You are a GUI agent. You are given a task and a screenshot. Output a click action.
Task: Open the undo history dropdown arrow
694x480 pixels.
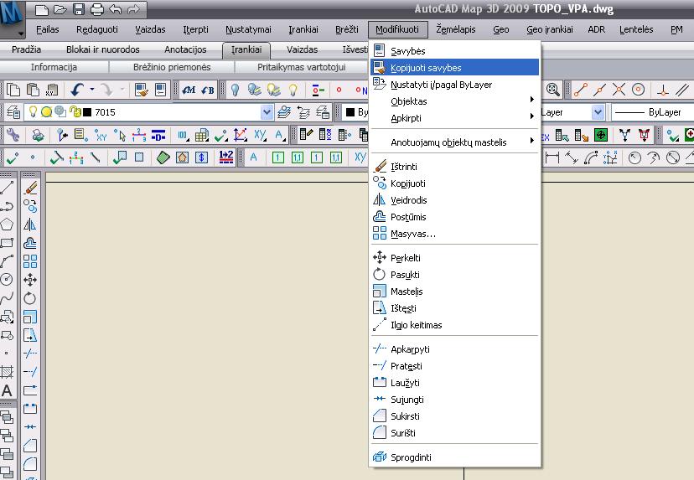coord(92,90)
